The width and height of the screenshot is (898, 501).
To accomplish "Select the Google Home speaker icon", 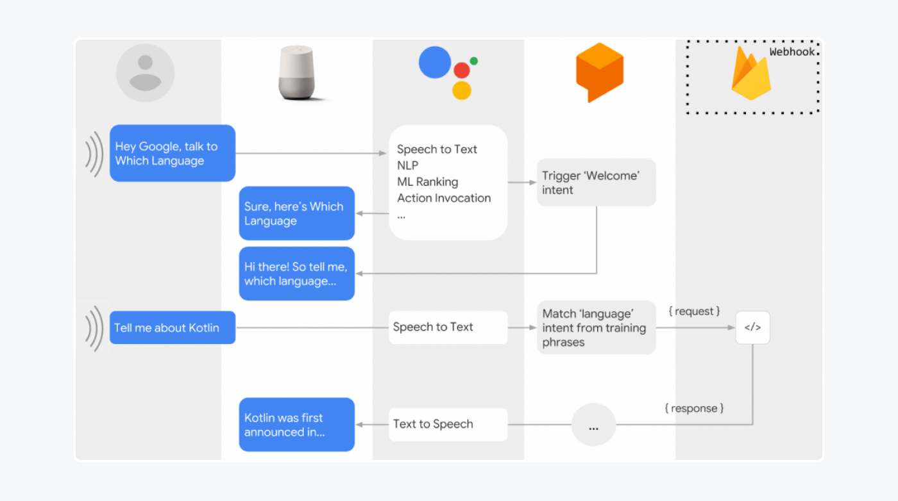I will click(x=297, y=72).
